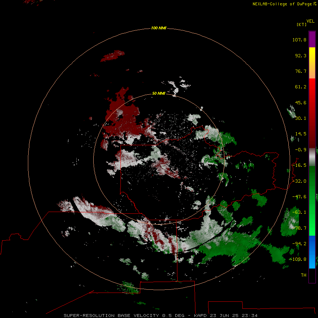Select the 107.8 legend value

tap(299, 40)
